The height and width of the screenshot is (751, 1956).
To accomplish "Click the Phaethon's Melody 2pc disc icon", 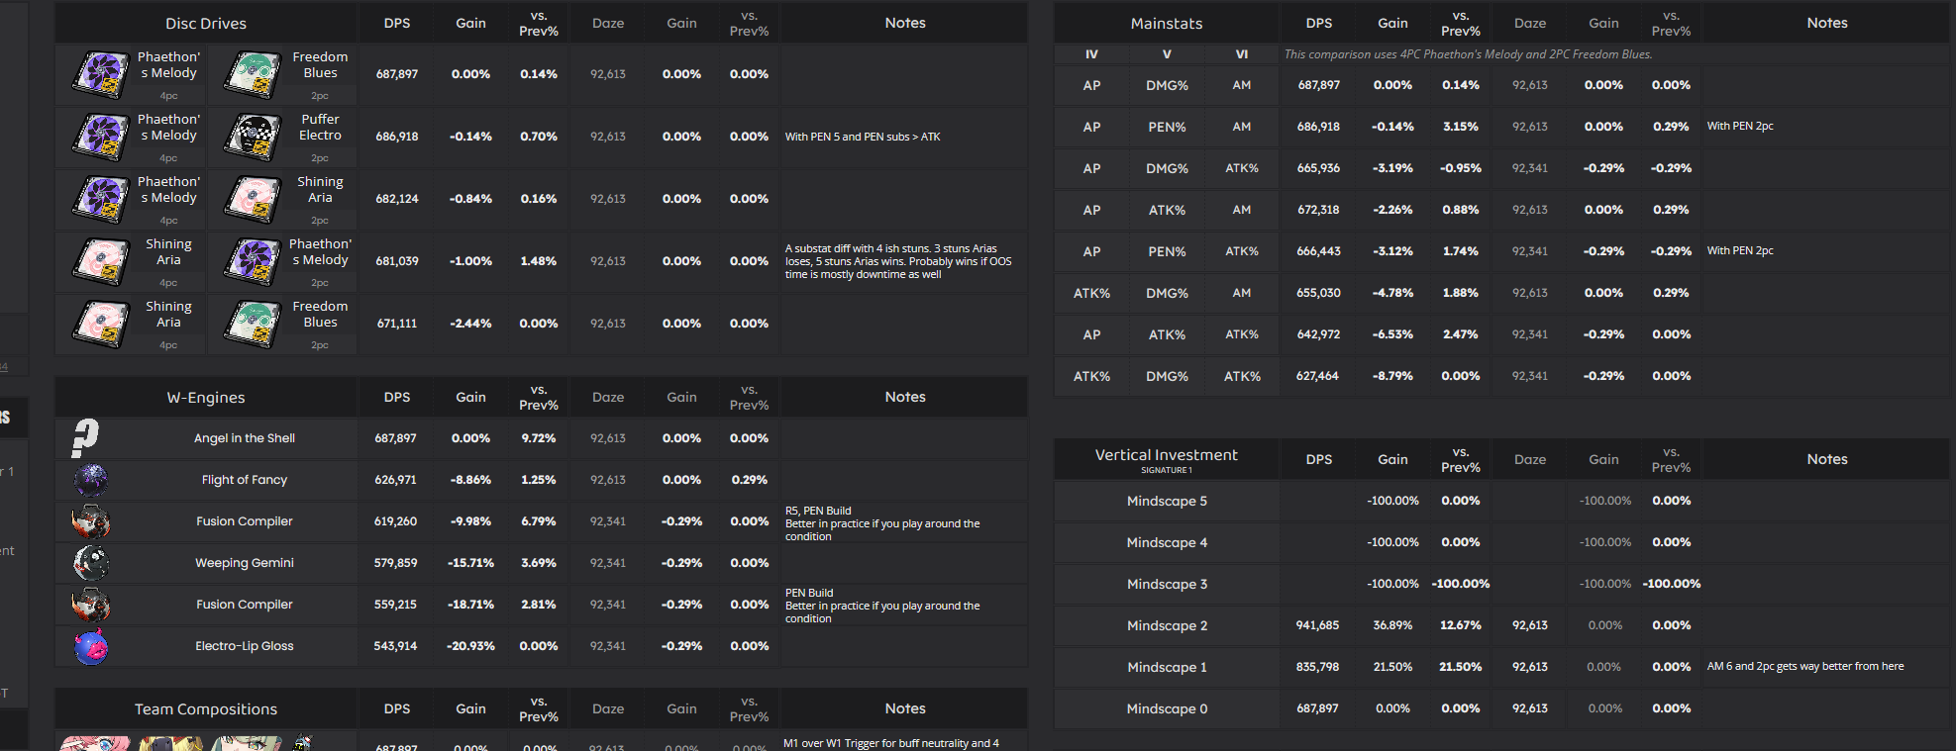I will (253, 261).
